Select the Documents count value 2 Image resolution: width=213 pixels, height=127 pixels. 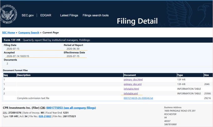pyautogui.click(x=7, y=64)
